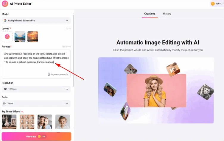Click the 1364.7 credits balance
The width and height of the screenshot is (224, 141).
click(219, 4)
